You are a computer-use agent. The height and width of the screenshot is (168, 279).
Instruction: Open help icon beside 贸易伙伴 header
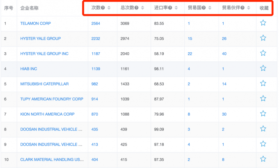coord(242,8)
